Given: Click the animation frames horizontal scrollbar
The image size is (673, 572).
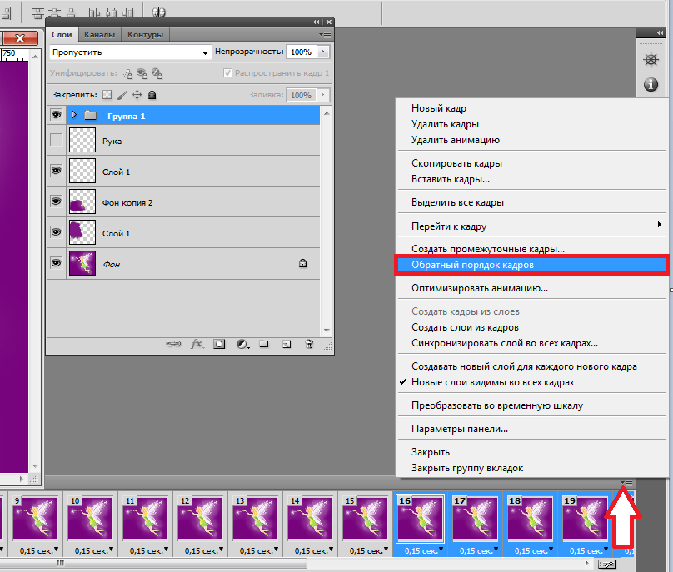Looking at the screenshot, I should (153, 563).
